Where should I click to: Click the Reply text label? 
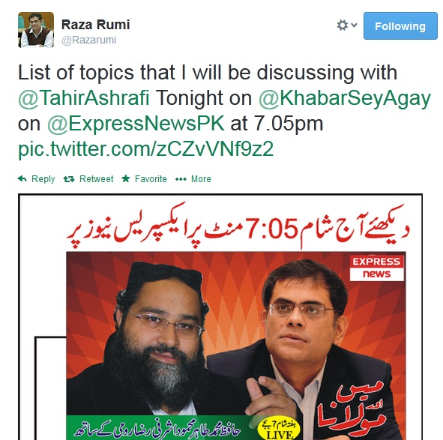[x=43, y=179]
